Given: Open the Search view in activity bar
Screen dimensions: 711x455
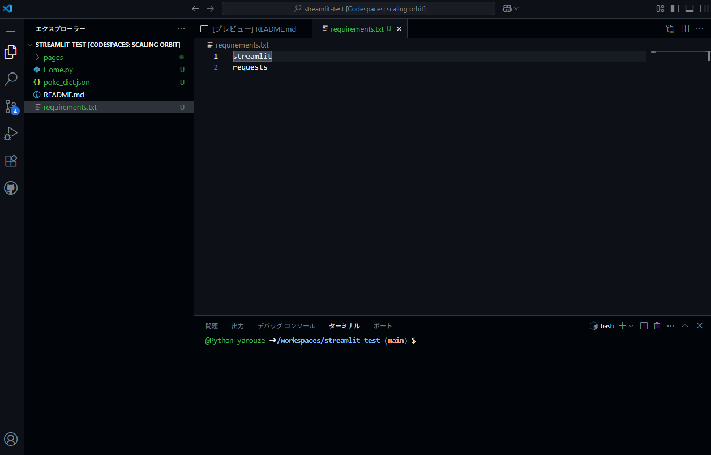Looking at the screenshot, I should (11, 79).
